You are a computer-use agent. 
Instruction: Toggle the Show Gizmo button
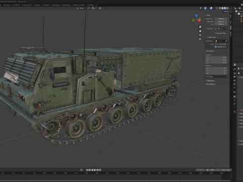pyautogui.click(x=206, y=8)
